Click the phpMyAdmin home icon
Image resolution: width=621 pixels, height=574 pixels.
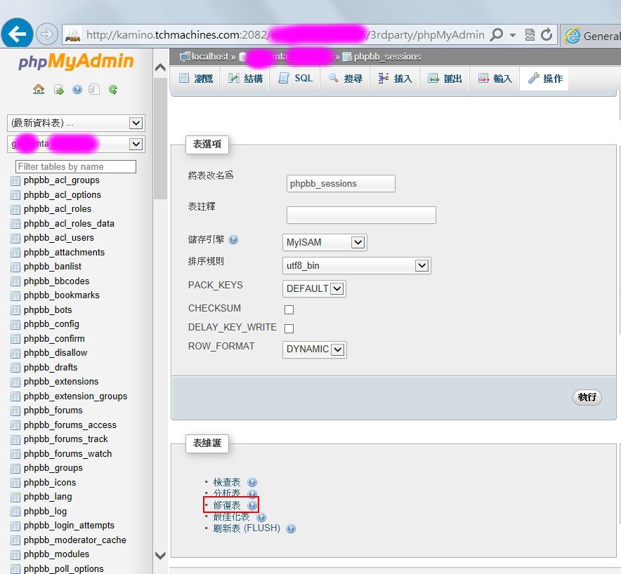pos(39,89)
